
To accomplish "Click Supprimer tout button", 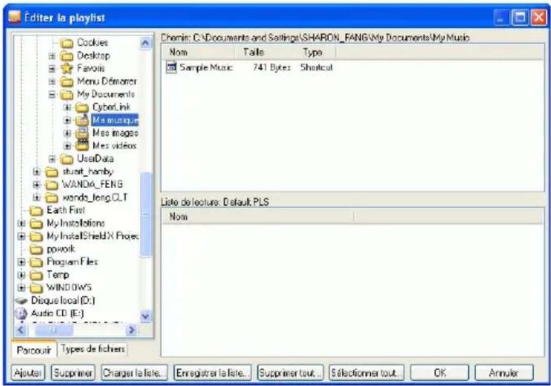I will (x=290, y=373).
